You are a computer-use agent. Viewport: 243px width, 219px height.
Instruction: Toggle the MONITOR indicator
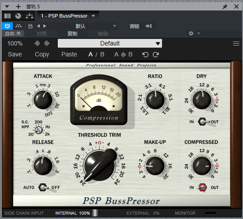click(210, 213)
